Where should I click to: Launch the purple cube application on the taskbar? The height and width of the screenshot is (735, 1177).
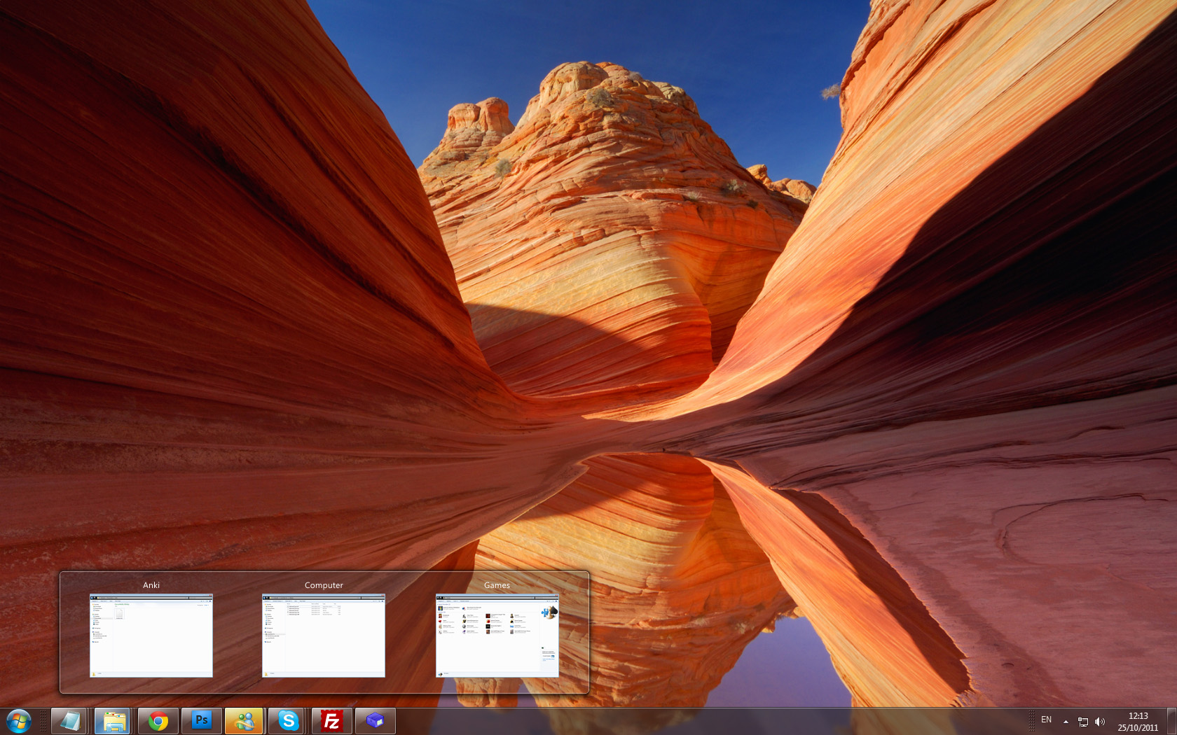pyautogui.click(x=376, y=720)
